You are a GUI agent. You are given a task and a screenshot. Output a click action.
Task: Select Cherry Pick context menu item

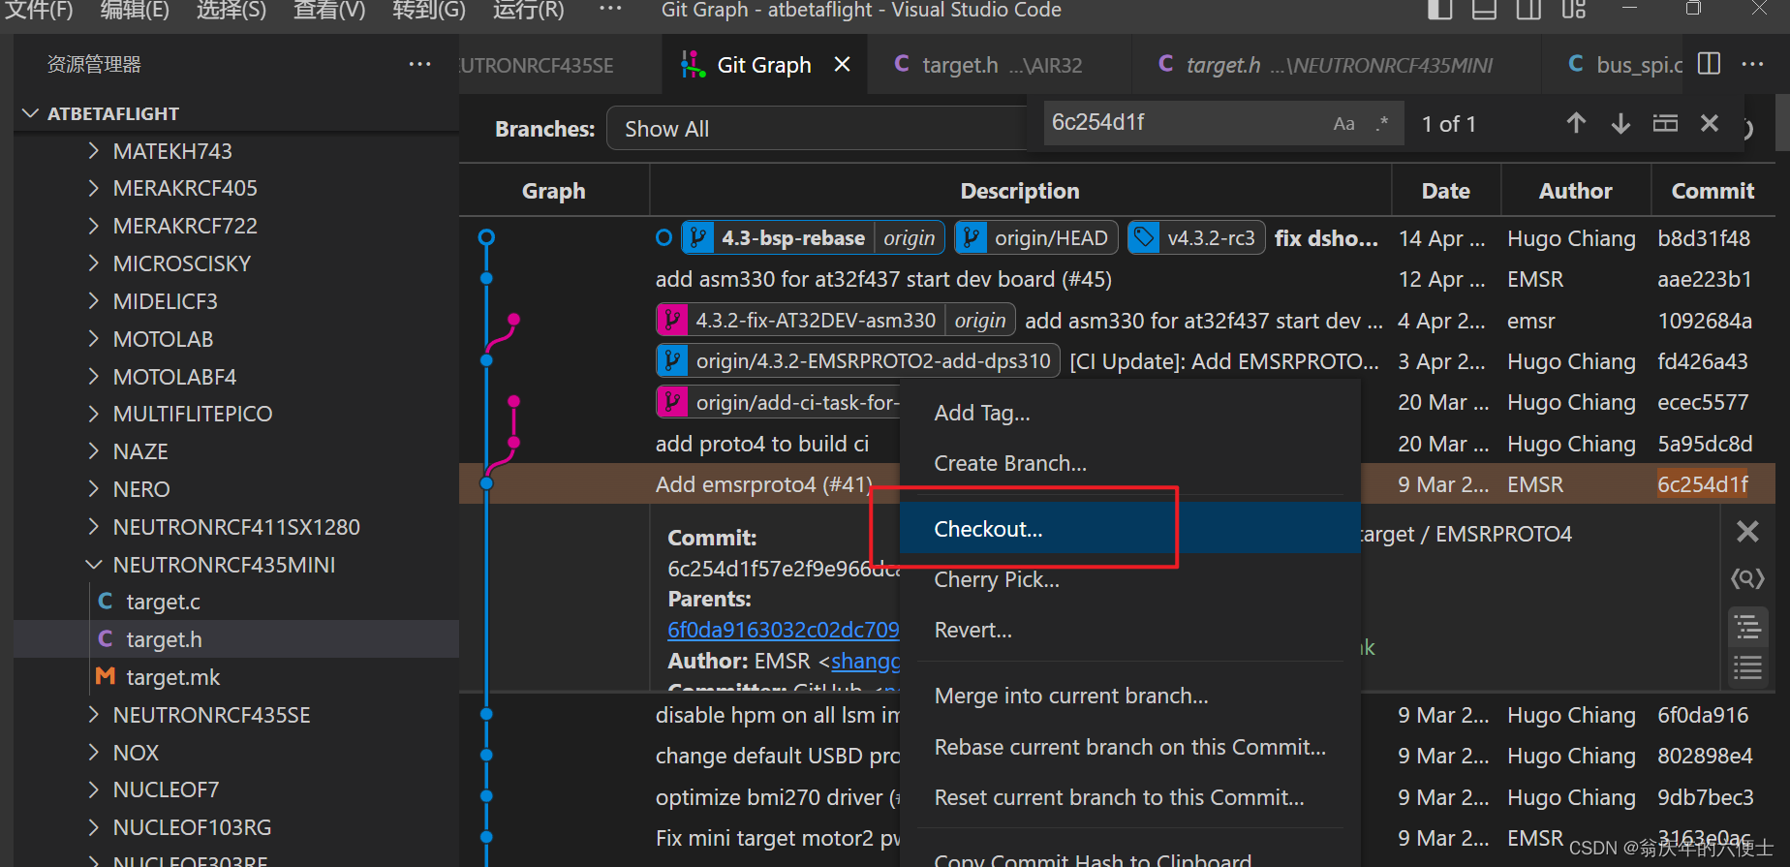coord(1129,579)
